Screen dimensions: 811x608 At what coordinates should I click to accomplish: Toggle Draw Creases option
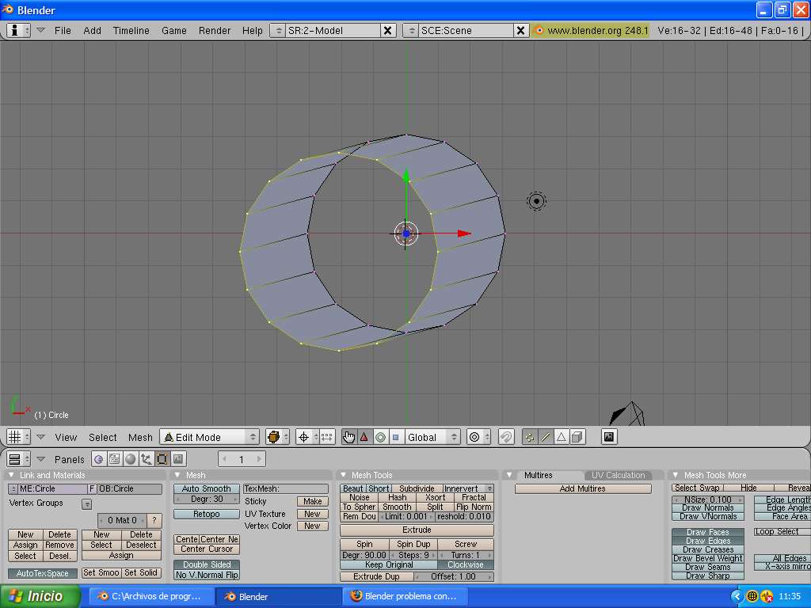pos(708,549)
